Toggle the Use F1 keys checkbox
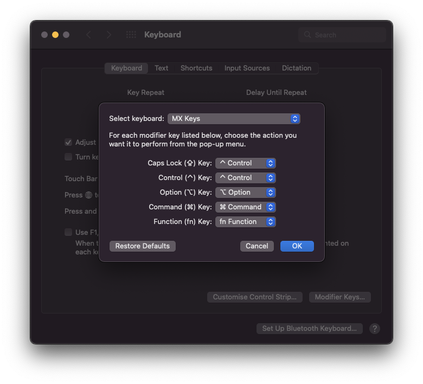The height and width of the screenshot is (384, 423). pos(68,232)
